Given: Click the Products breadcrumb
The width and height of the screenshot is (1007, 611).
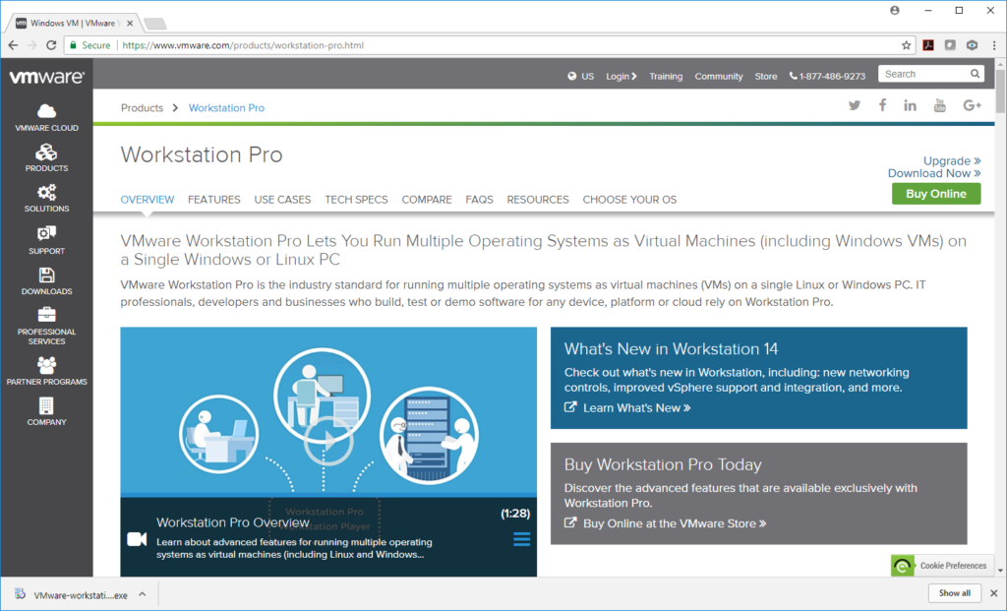Looking at the screenshot, I should click(x=142, y=108).
